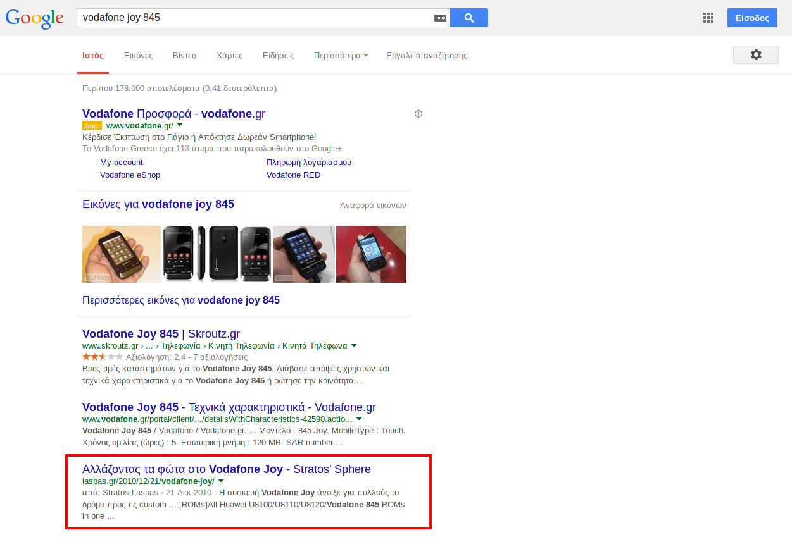The image size is (792, 537).
Task: Click the ad info icon
Action: pos(418,114)
